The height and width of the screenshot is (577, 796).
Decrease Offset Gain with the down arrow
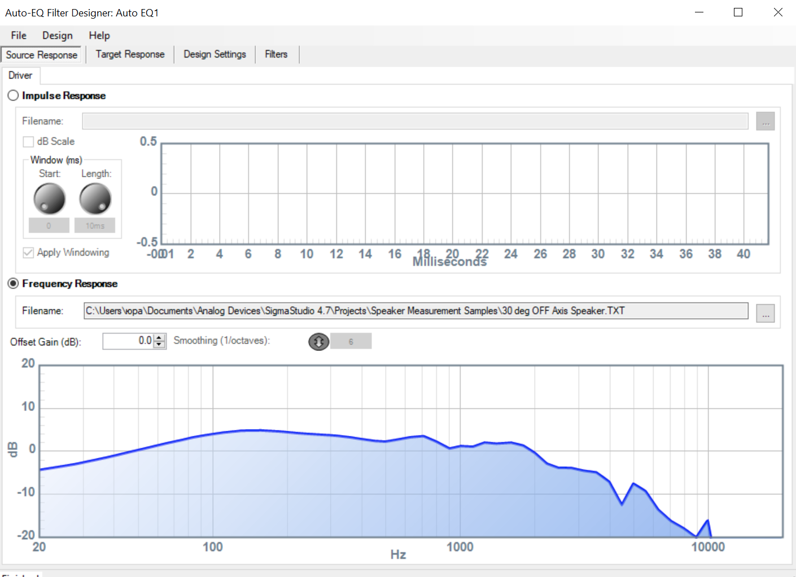click(160, 344)
